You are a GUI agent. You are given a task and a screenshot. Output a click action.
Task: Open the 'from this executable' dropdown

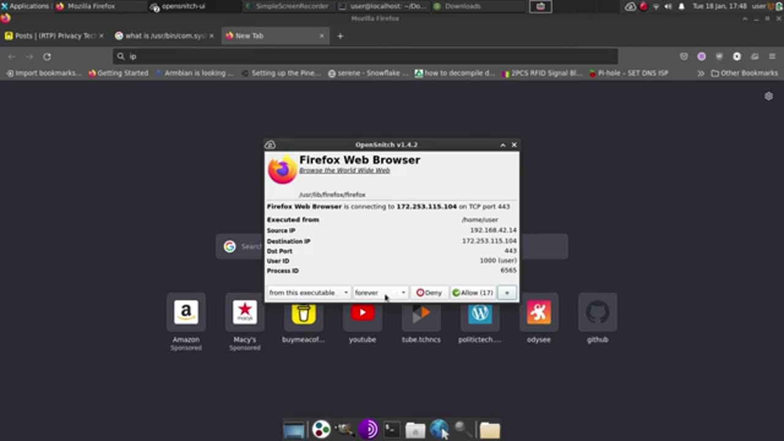tap(308, 293)
